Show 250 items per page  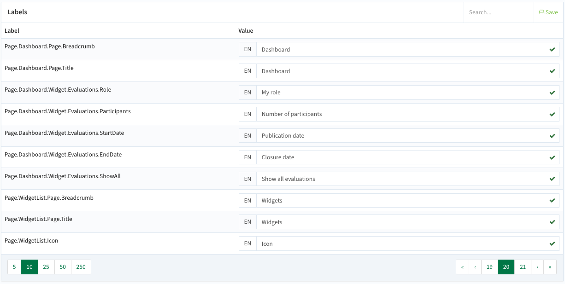(81, 267)
